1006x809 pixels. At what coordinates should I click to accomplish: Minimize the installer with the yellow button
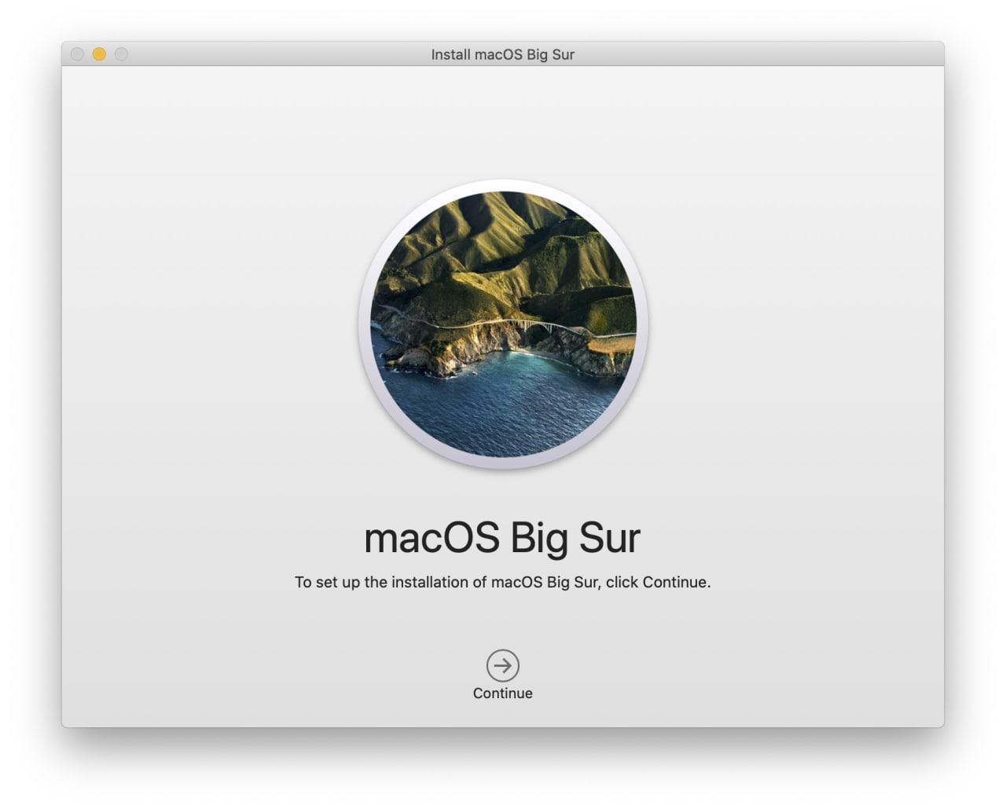coord(99,54)
